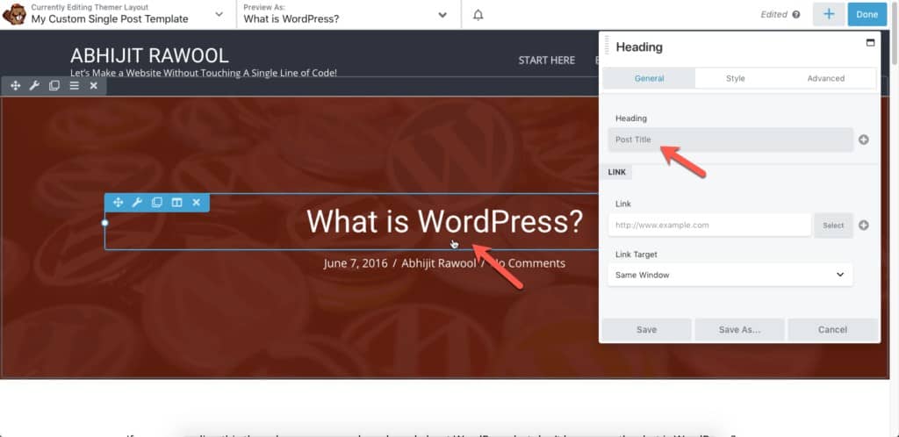Open the notifications bell
Image resolution: width=899 pixels, height=437 pixels.
tap(478, 15)
